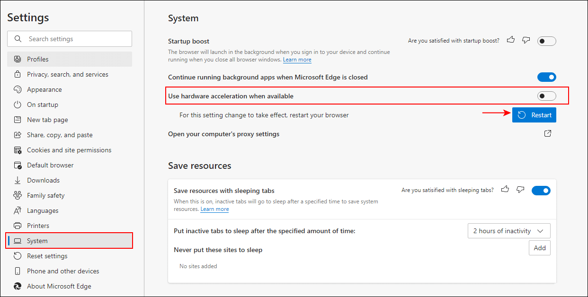Give thumbs up for sleeping tabs
The image size is (588, 297).
(x=505, y=190)
